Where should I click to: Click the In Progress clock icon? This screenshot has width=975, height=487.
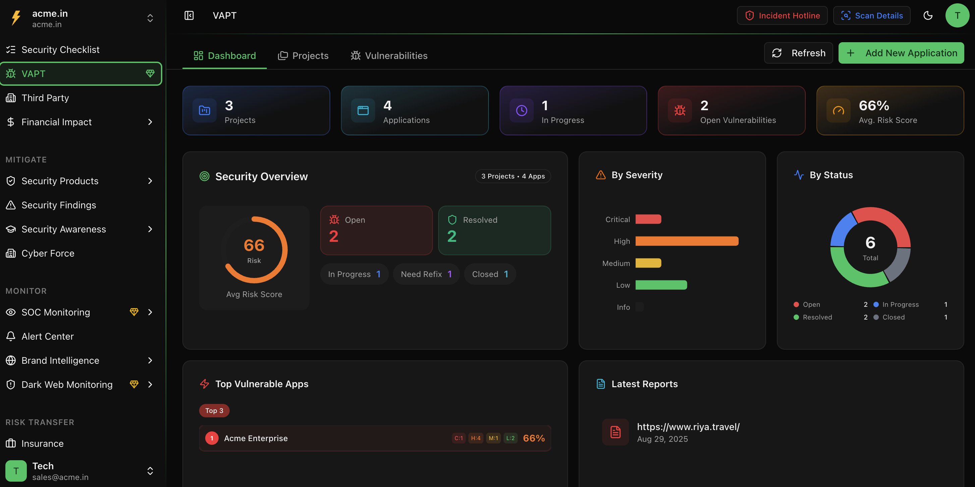click(521, 111)
